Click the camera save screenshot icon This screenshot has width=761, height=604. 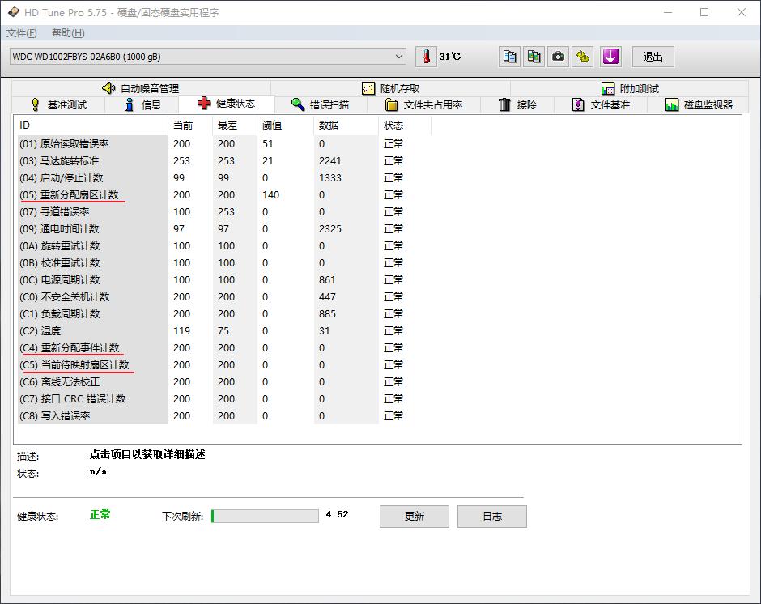(558, 57)
